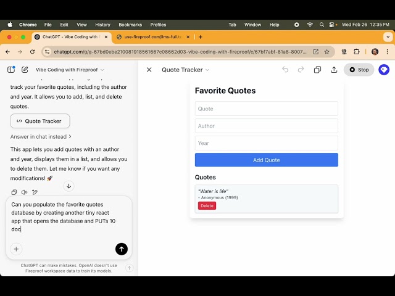
Task: Focus the Year input field
Action: [267, 143]
